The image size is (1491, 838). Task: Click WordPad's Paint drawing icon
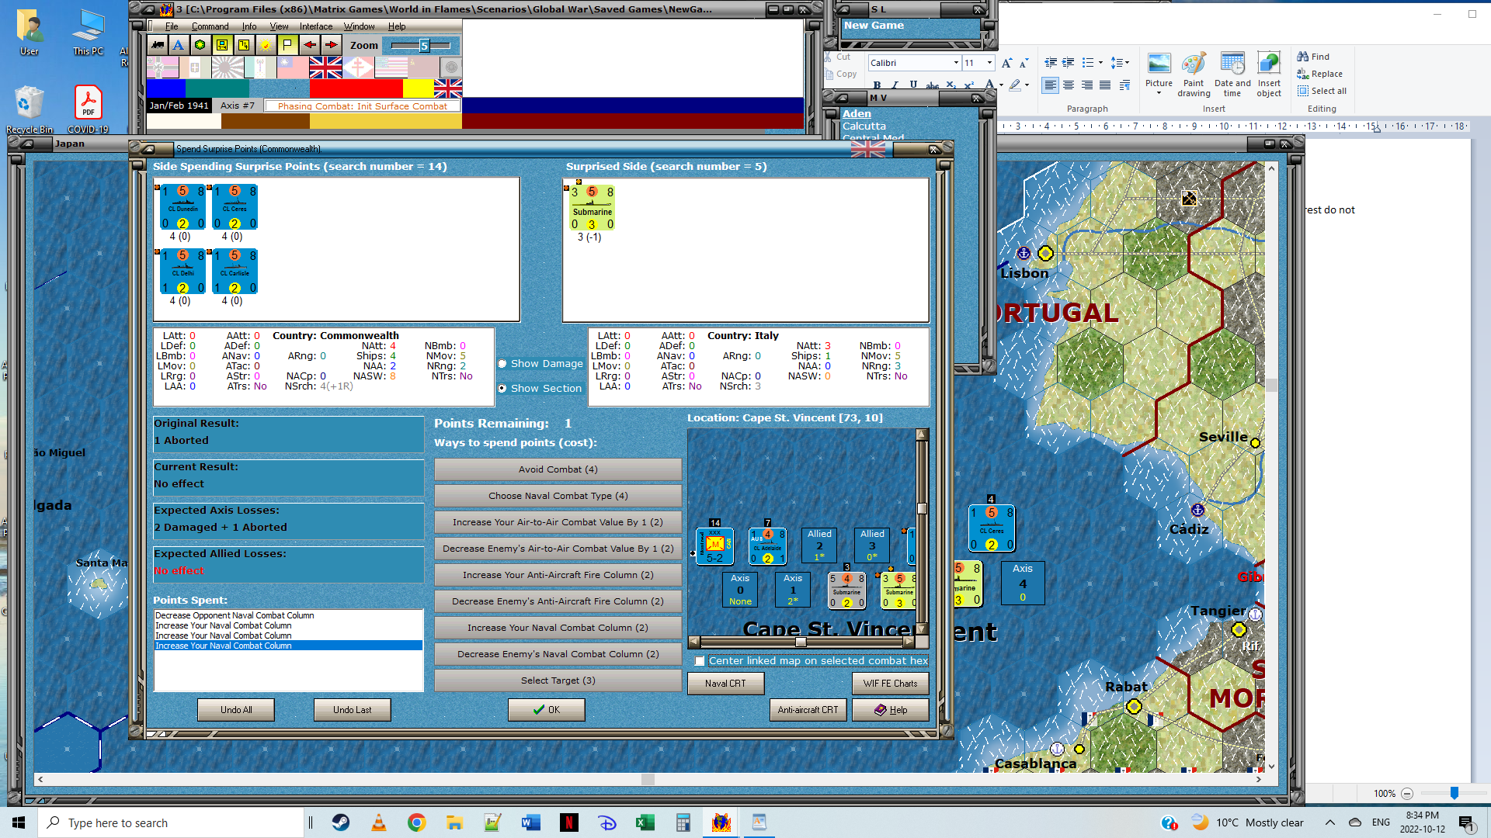[x=1194, y=64]
